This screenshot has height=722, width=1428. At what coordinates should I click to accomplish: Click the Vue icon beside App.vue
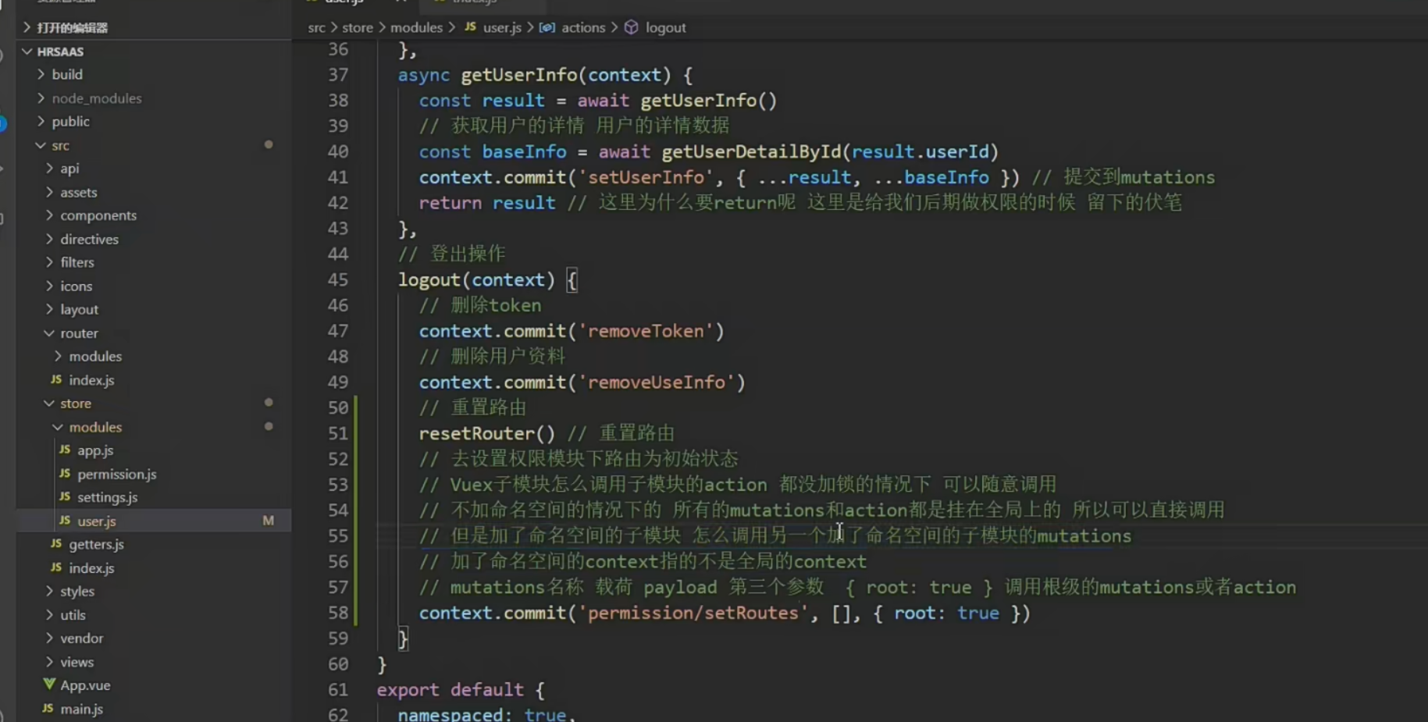click(x=49, y=684)
